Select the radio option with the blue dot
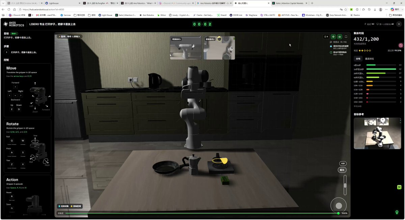 331,46
